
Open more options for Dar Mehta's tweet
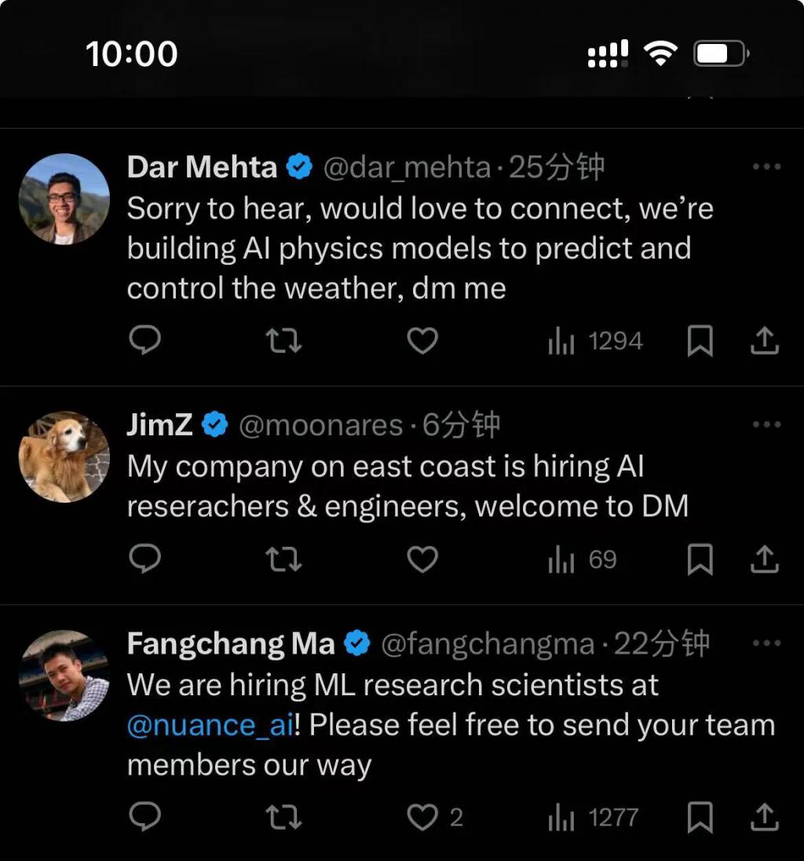[x=766, y=167]
